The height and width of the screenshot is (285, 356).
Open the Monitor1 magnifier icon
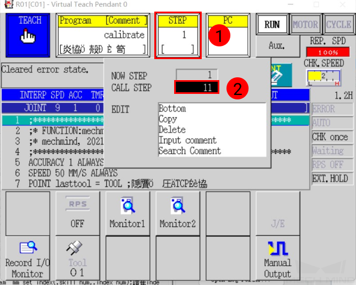(127, 205)
